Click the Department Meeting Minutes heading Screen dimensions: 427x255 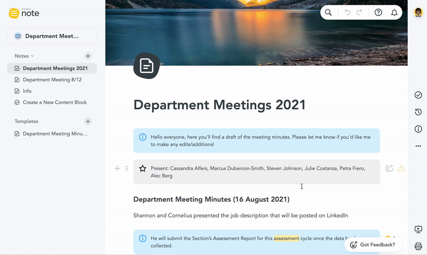tap(211, 199)
